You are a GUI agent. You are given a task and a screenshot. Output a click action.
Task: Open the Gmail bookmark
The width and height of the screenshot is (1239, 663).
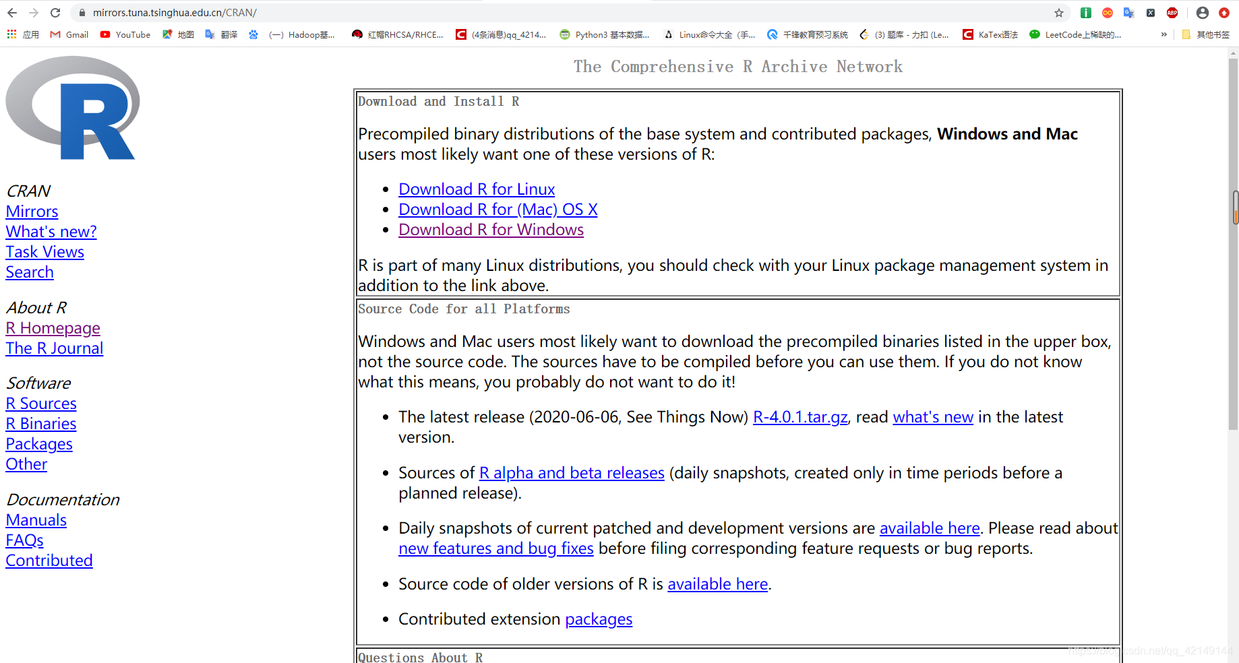point(69,34)
